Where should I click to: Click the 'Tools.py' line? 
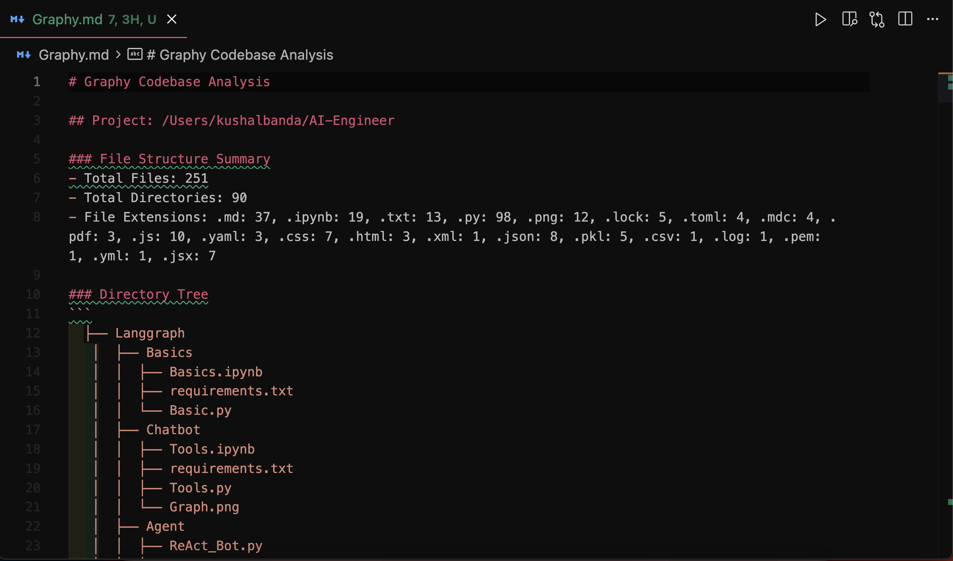click(x=200, y=488)
